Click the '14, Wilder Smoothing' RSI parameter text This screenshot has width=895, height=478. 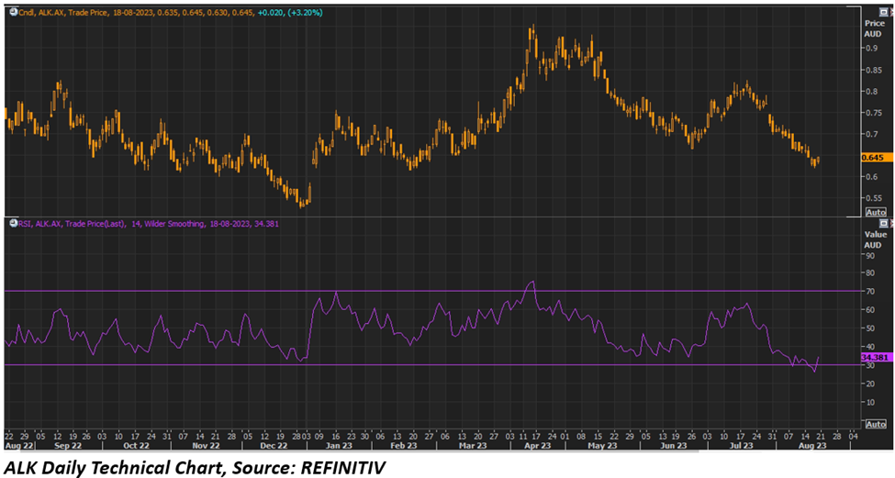(x=167, y=224)
